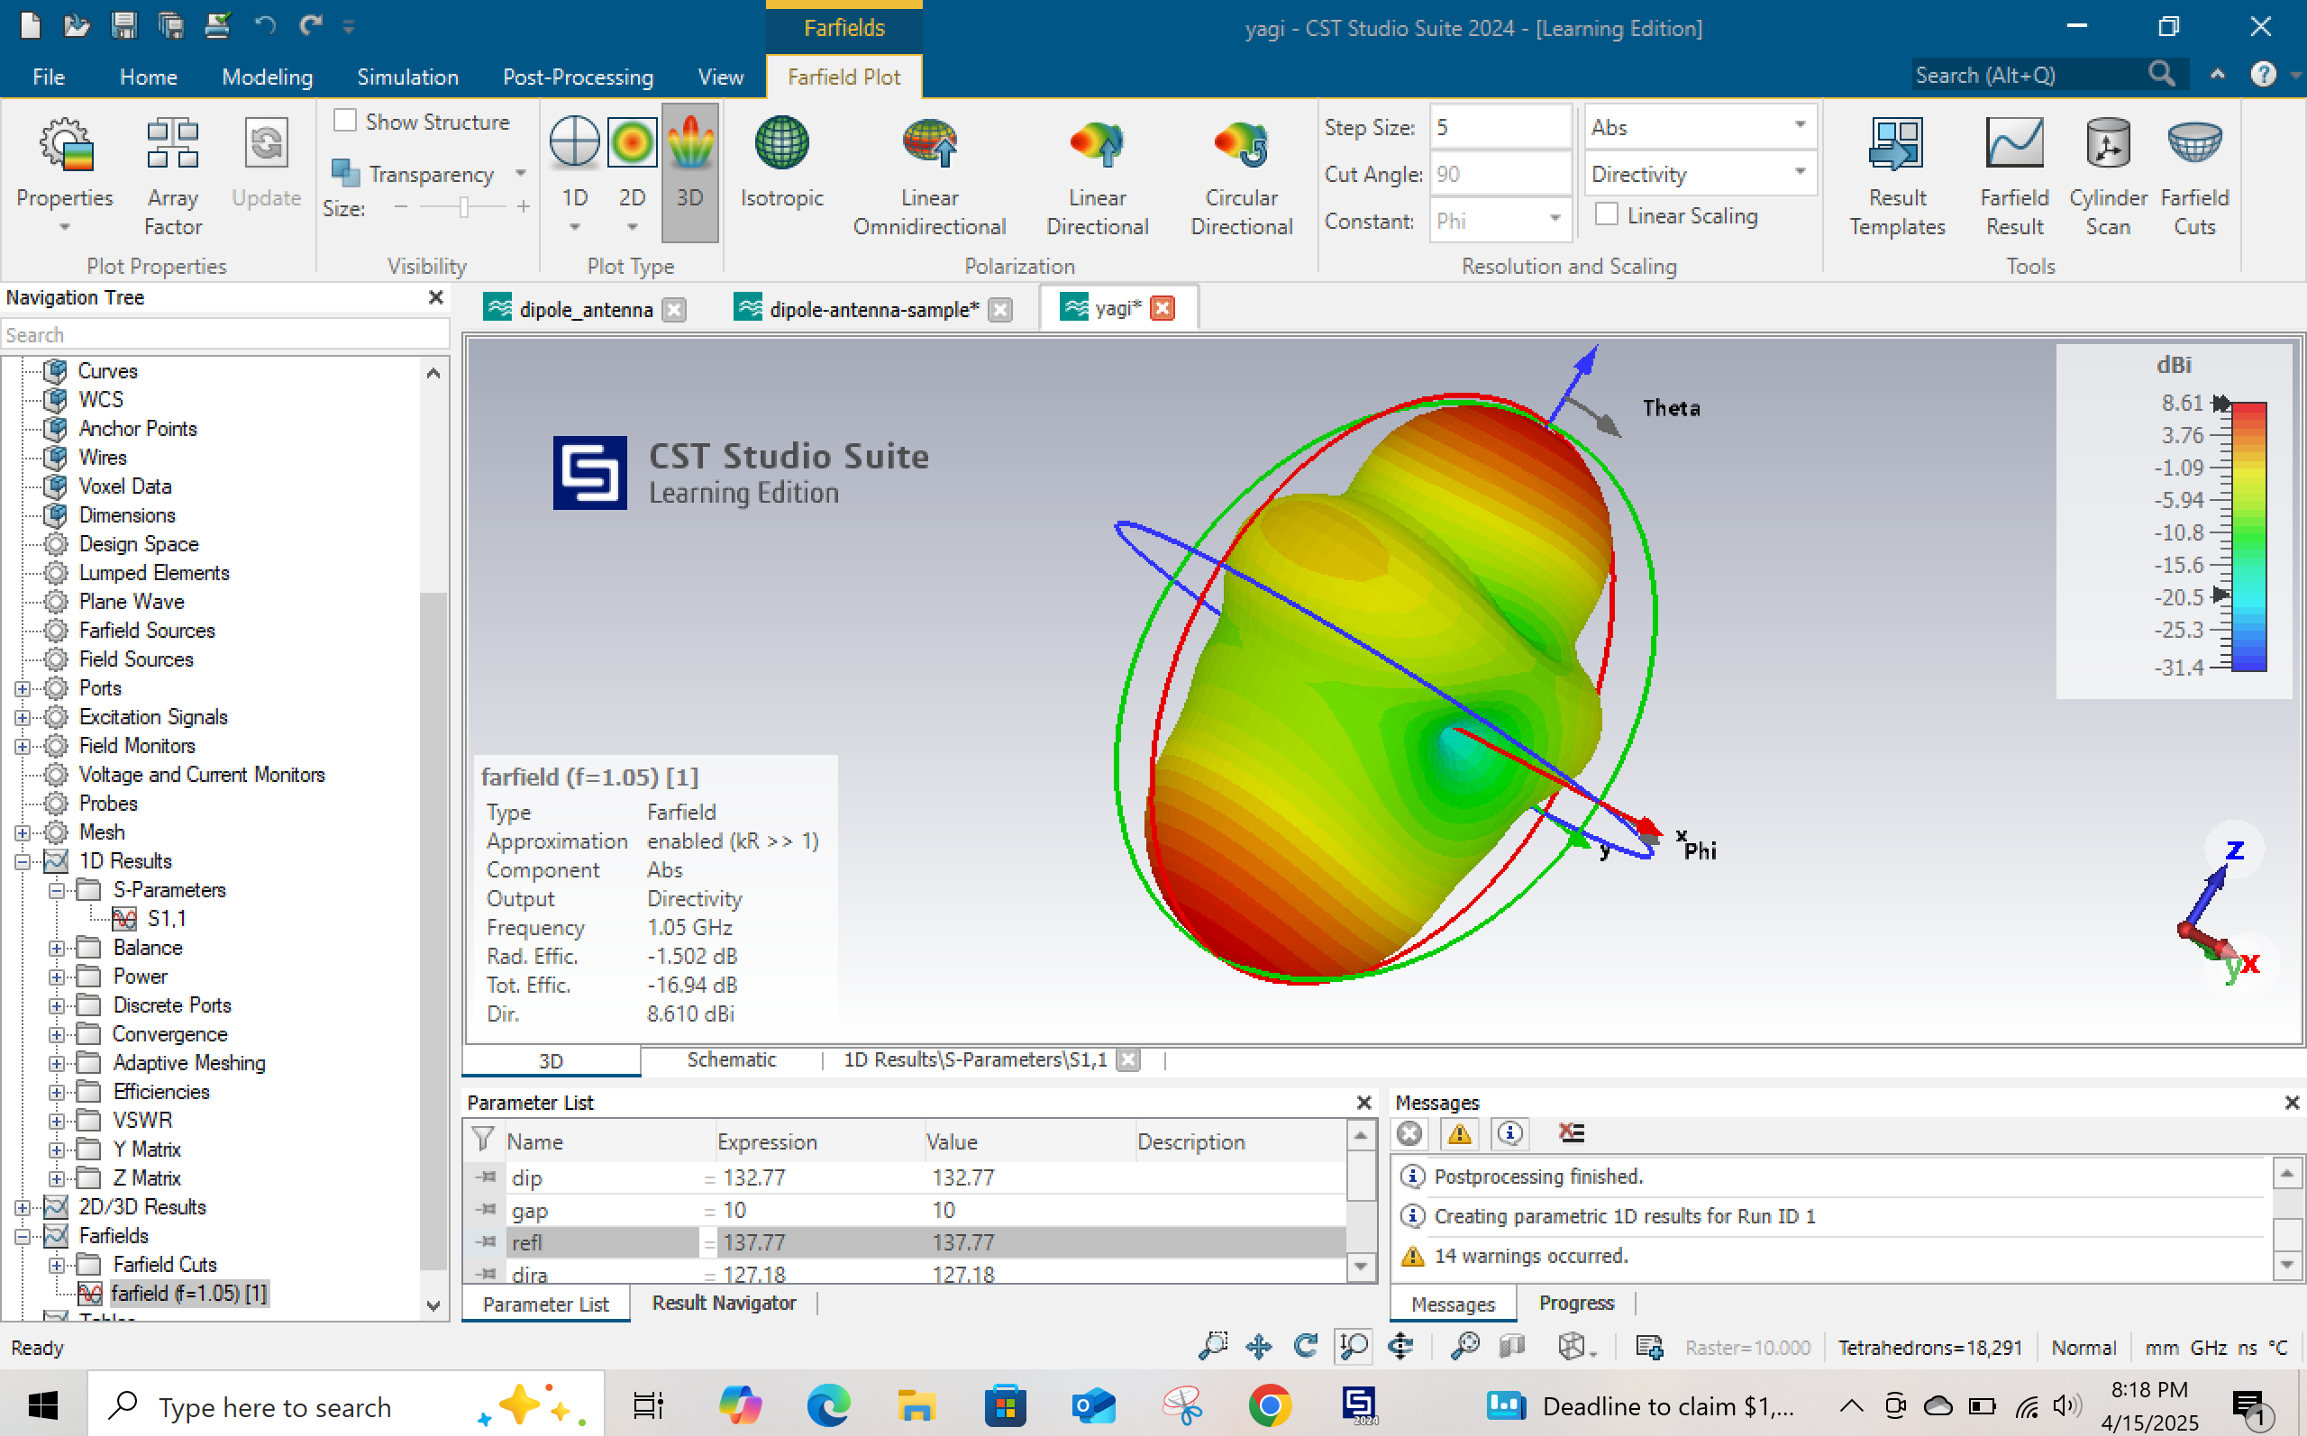Toggle warning messages in Messages panel
This screenshot has height=1436, width=2307.
1460,1133
